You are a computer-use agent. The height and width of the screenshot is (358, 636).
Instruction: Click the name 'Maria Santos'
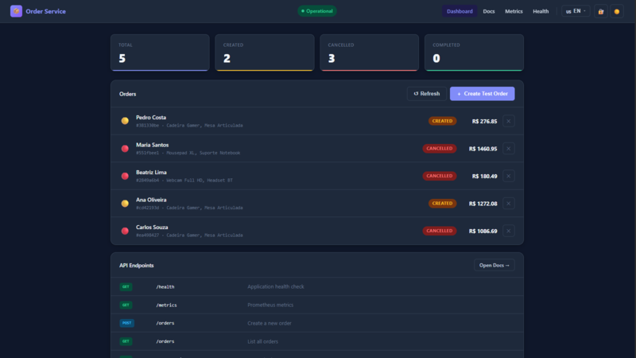coord(152,145)
